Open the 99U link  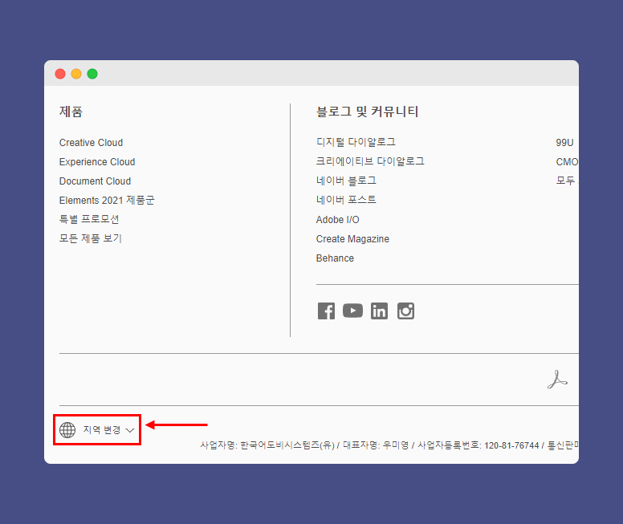(564, 143)
